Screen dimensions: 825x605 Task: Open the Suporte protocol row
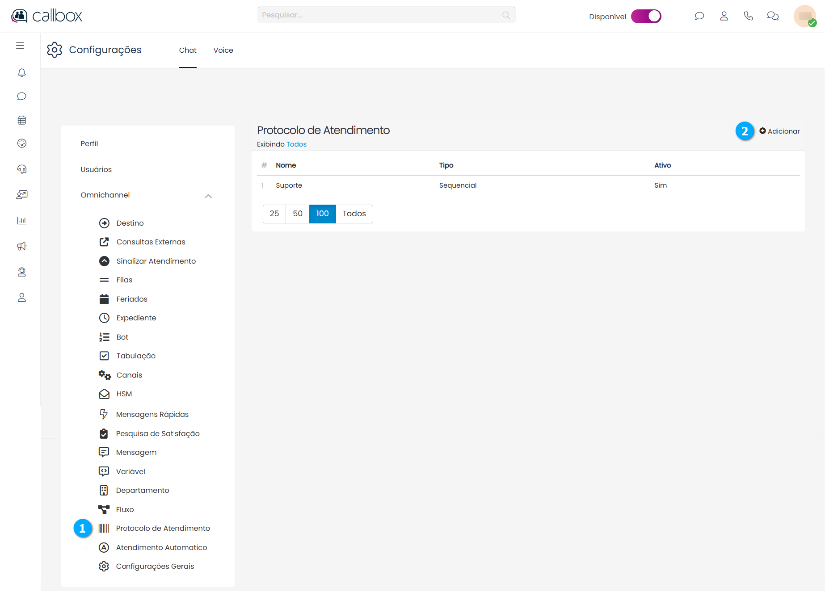point(289,185)
